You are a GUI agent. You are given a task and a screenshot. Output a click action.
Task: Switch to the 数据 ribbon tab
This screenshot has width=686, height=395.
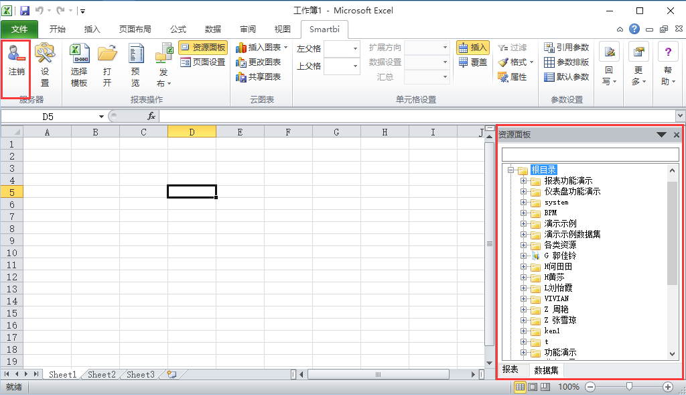click(213, 30)
